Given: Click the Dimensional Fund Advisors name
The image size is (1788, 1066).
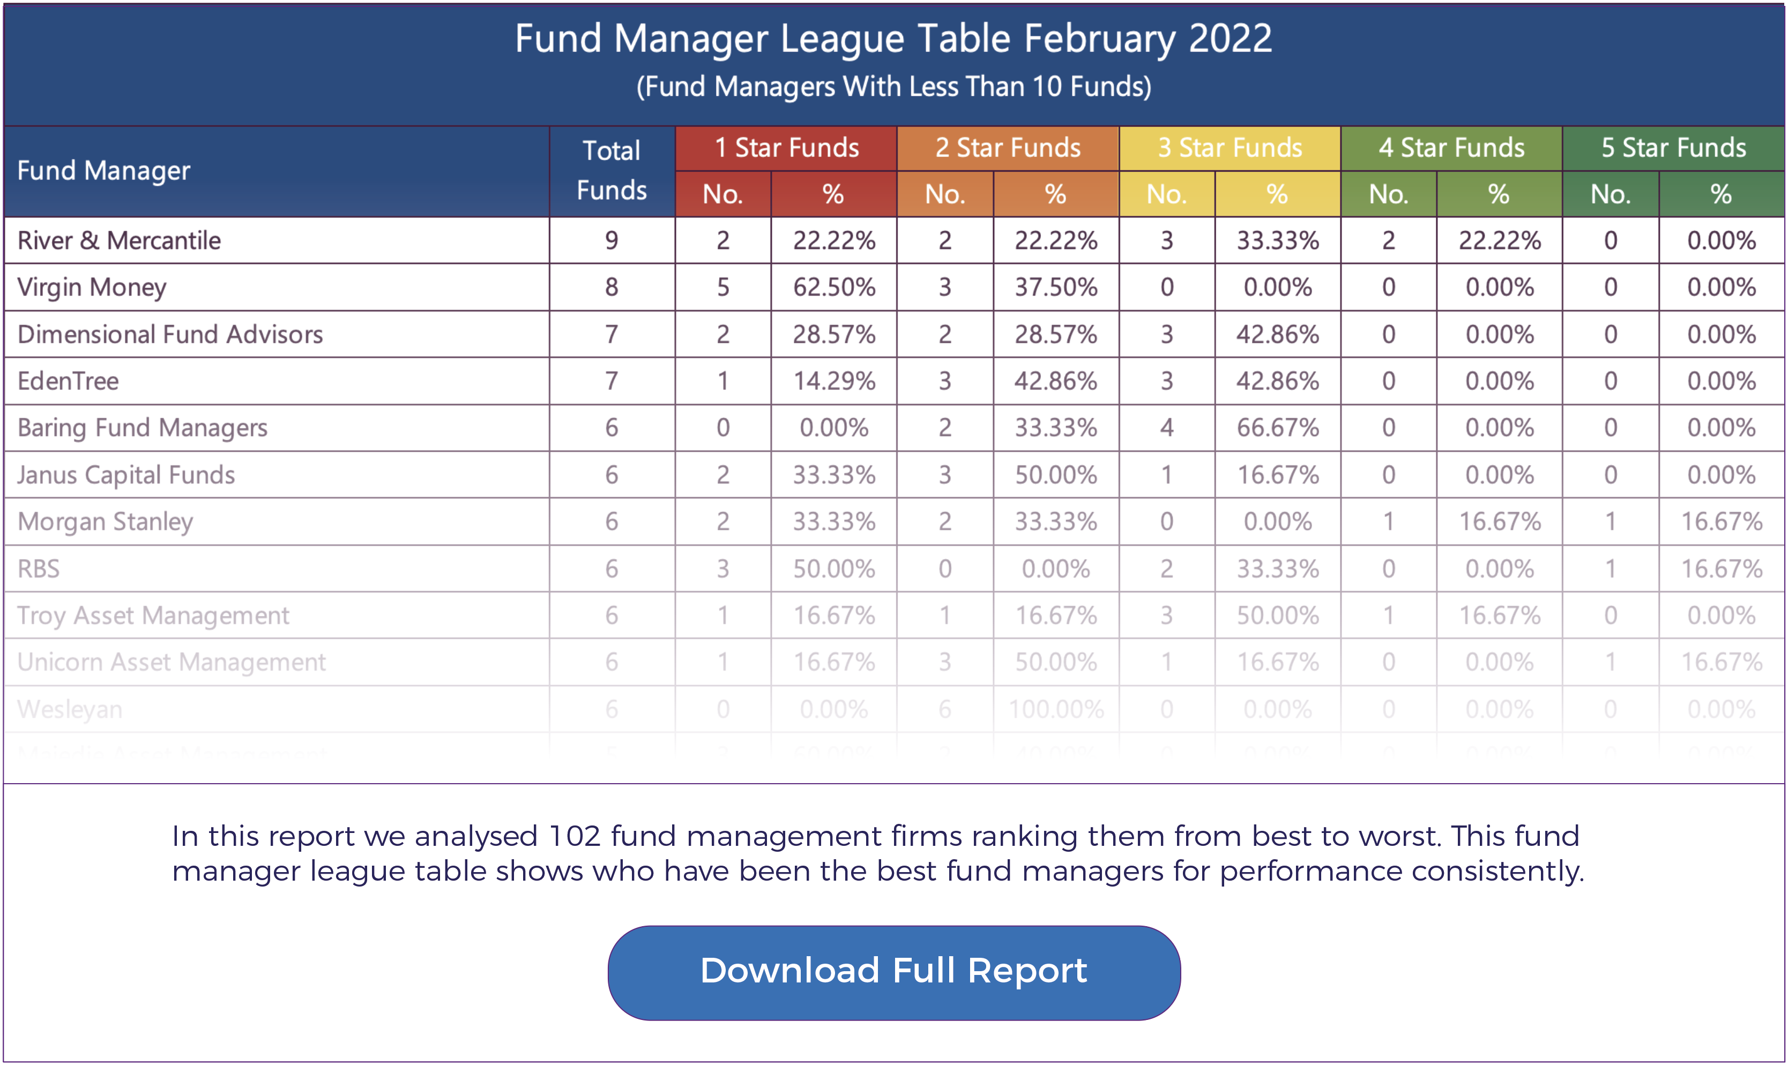Looking at the screenshot, I should (170, 334).
